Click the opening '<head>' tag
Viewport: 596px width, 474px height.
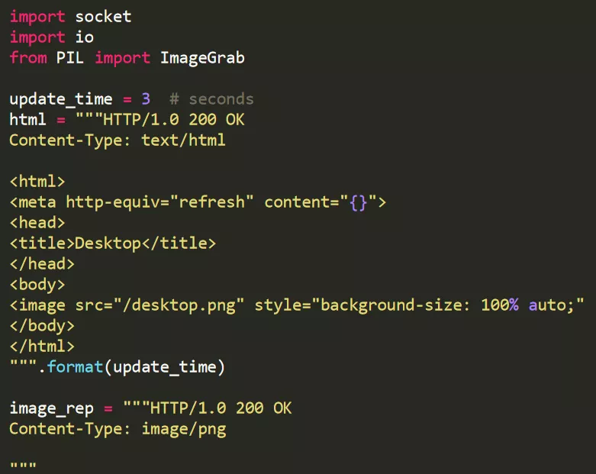pyautogui.click(x=37, y=223)
